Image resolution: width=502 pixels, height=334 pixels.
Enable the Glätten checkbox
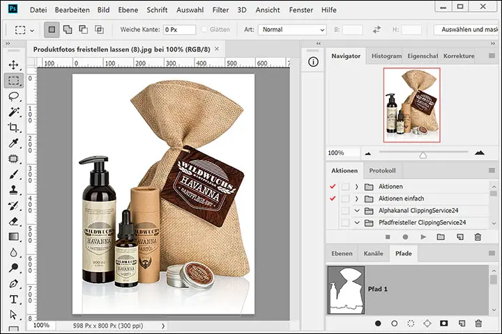click(x=204, y=29)
